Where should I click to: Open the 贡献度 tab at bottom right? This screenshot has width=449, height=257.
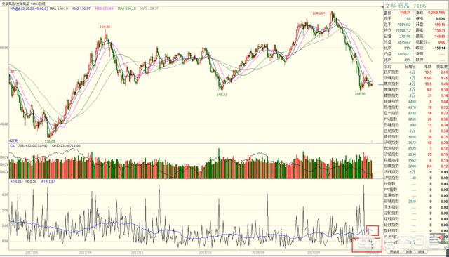click(x=394, y=252)
